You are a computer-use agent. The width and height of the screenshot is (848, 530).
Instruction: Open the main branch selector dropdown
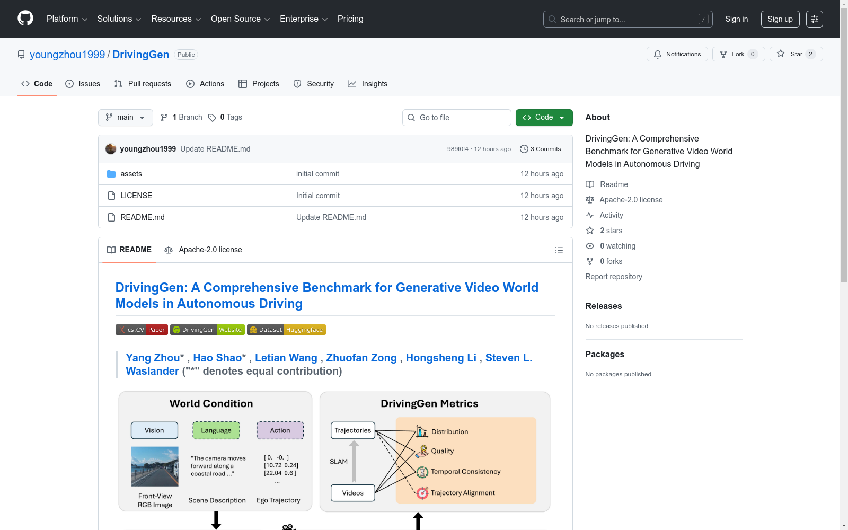pyautogui.click(x=126, y=118)
